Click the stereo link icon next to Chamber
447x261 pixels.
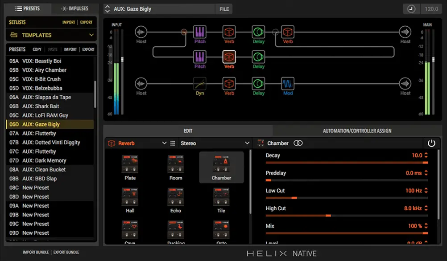298,143
